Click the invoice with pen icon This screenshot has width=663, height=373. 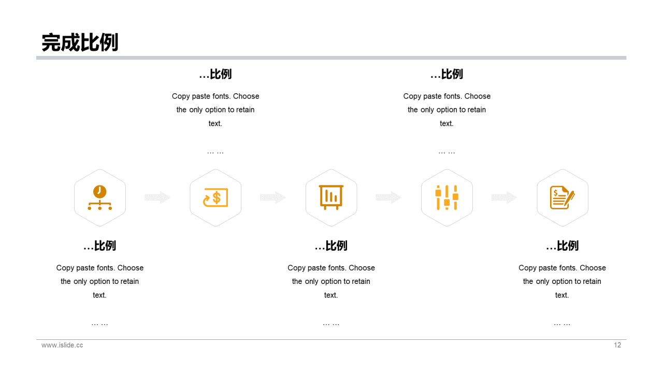point(563,197)
